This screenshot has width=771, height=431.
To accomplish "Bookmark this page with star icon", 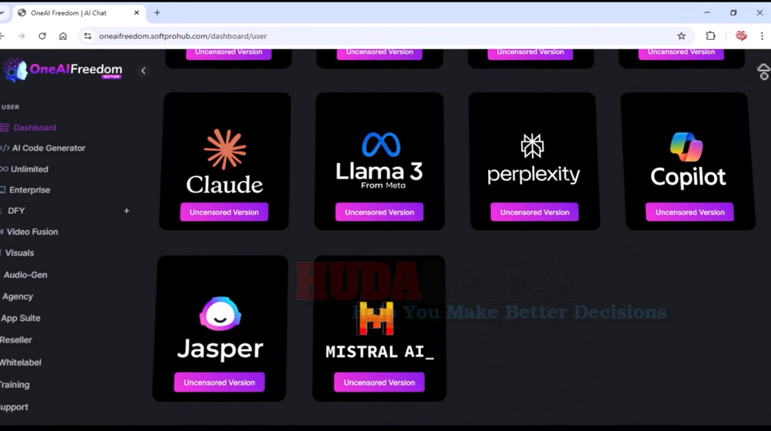I will 682,36.
